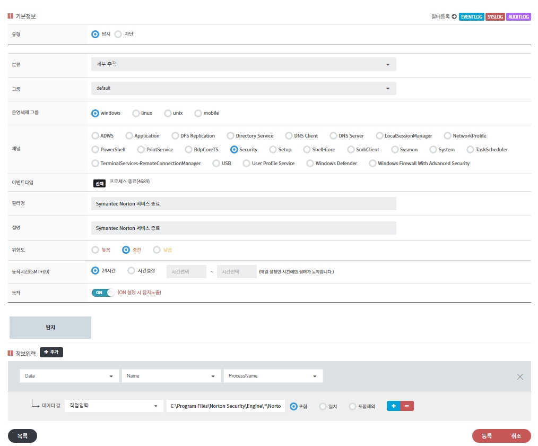Toggle the 동작 ON switch
538x446 pixels.
click(103, 293)
